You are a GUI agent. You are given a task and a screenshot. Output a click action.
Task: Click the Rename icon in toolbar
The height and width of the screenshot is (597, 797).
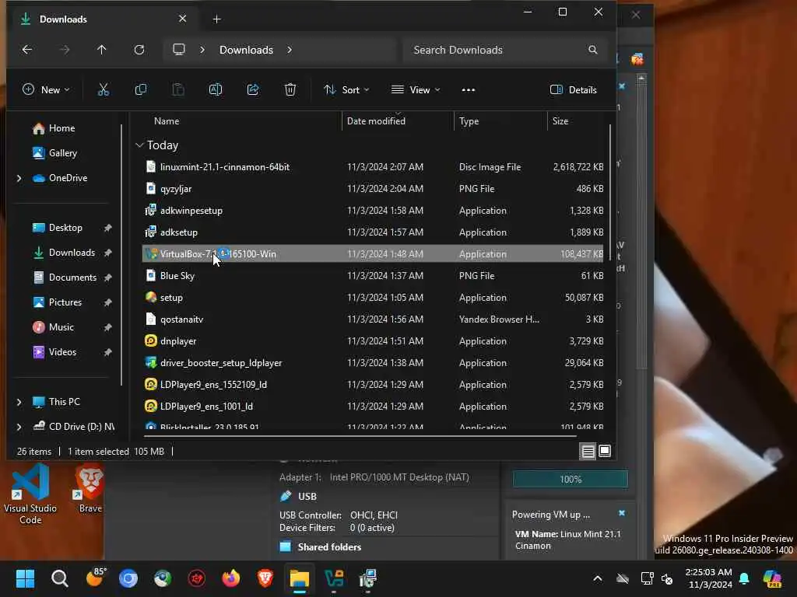tap(216, 90)
